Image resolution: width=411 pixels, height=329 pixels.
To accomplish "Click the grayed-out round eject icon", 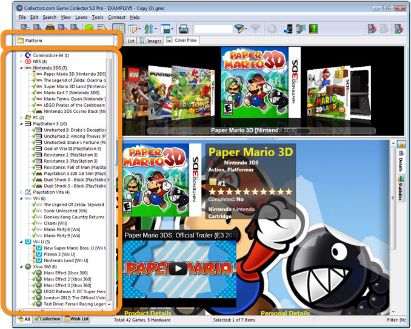I will point(272,29).
